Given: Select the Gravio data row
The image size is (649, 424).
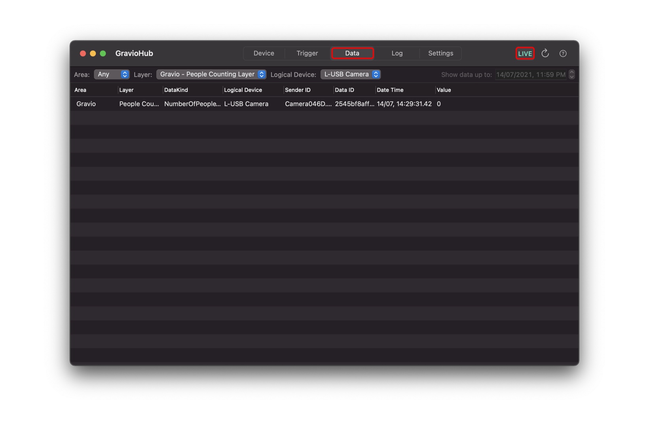Looking at the screenshot, I should click(x=324, y=104).
